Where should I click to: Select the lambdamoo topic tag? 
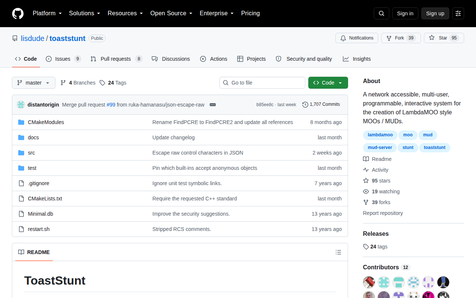coord(380,135)
